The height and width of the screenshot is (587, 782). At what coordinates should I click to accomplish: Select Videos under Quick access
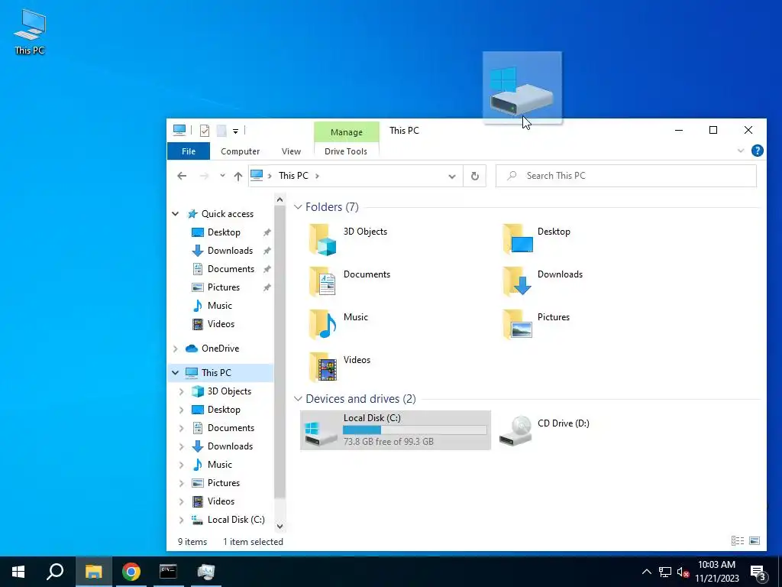click(221, 324)
